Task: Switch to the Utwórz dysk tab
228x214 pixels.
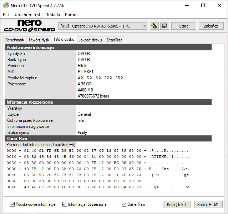Action: (39, 40)
